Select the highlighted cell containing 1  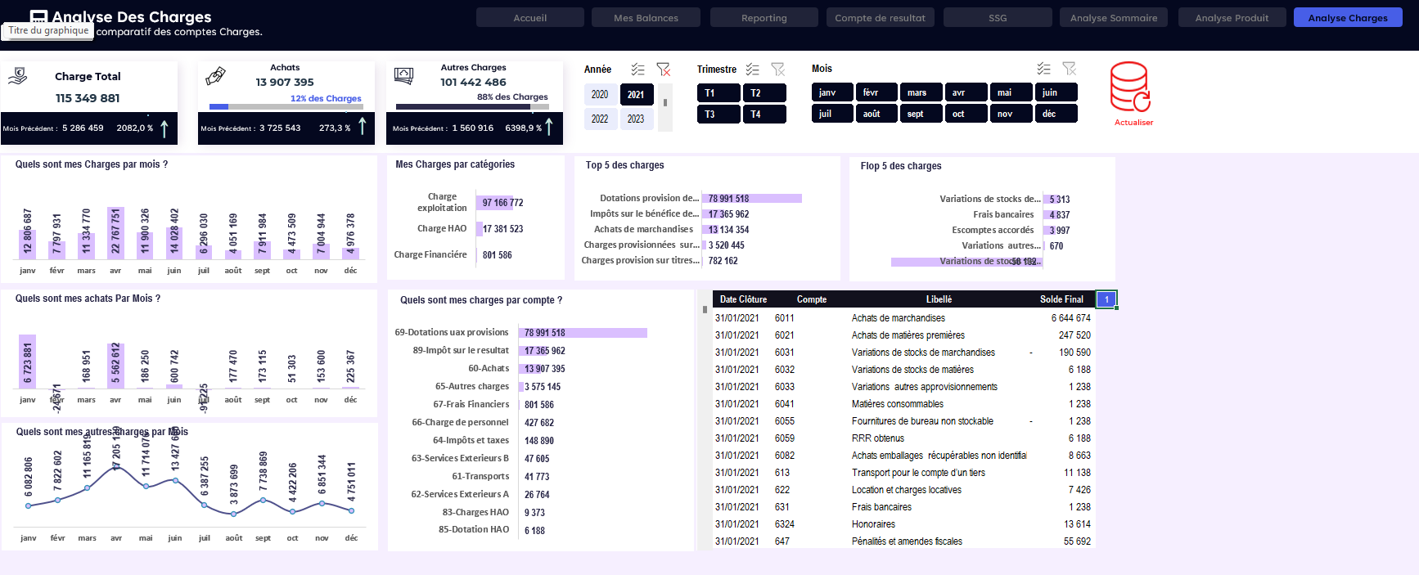1106,299
